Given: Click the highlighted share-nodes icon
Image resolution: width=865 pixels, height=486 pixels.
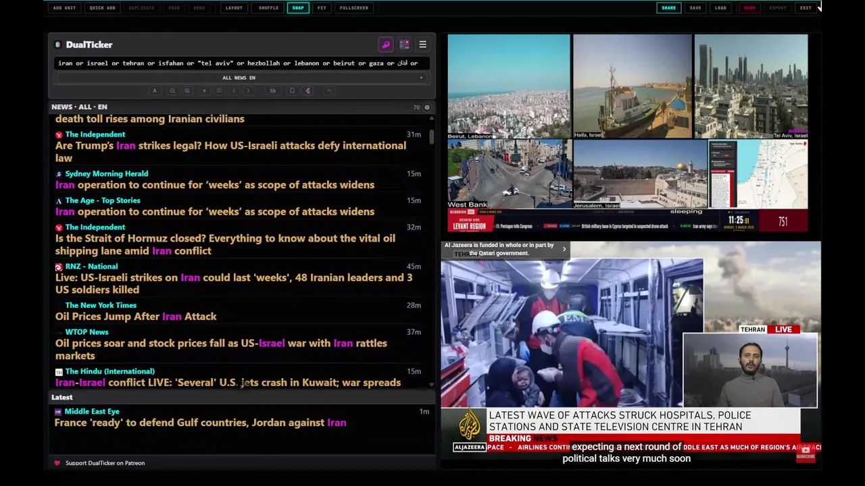Looking at the screenshot, I should (307, 90).
